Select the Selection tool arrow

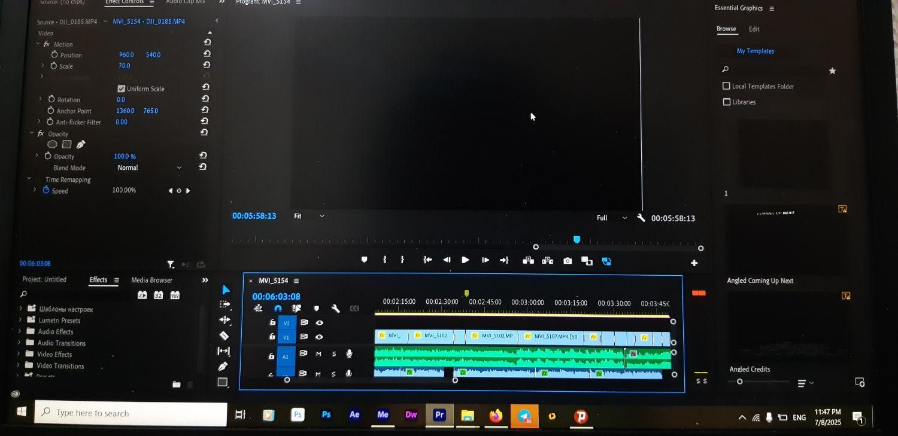tap(225, 289)
